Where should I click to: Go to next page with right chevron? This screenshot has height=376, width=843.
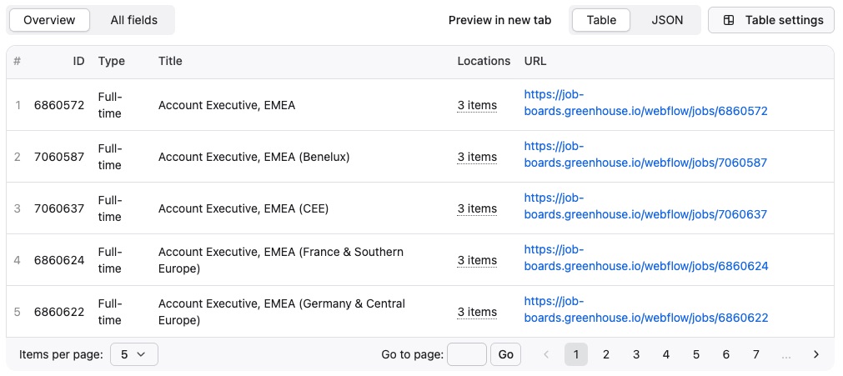point(816,354)
